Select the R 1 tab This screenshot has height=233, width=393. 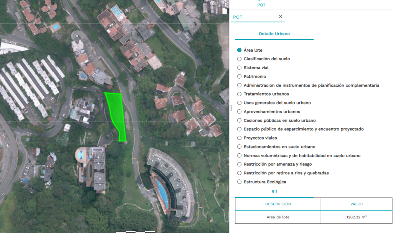click(x=274, y=192)
